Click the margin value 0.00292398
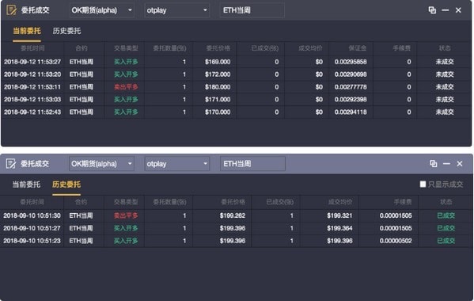 click(x=351, y=100)
